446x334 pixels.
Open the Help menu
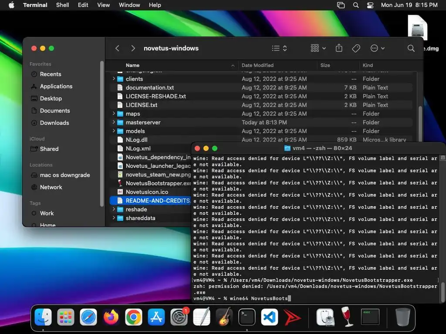click(x=155, y=5)
